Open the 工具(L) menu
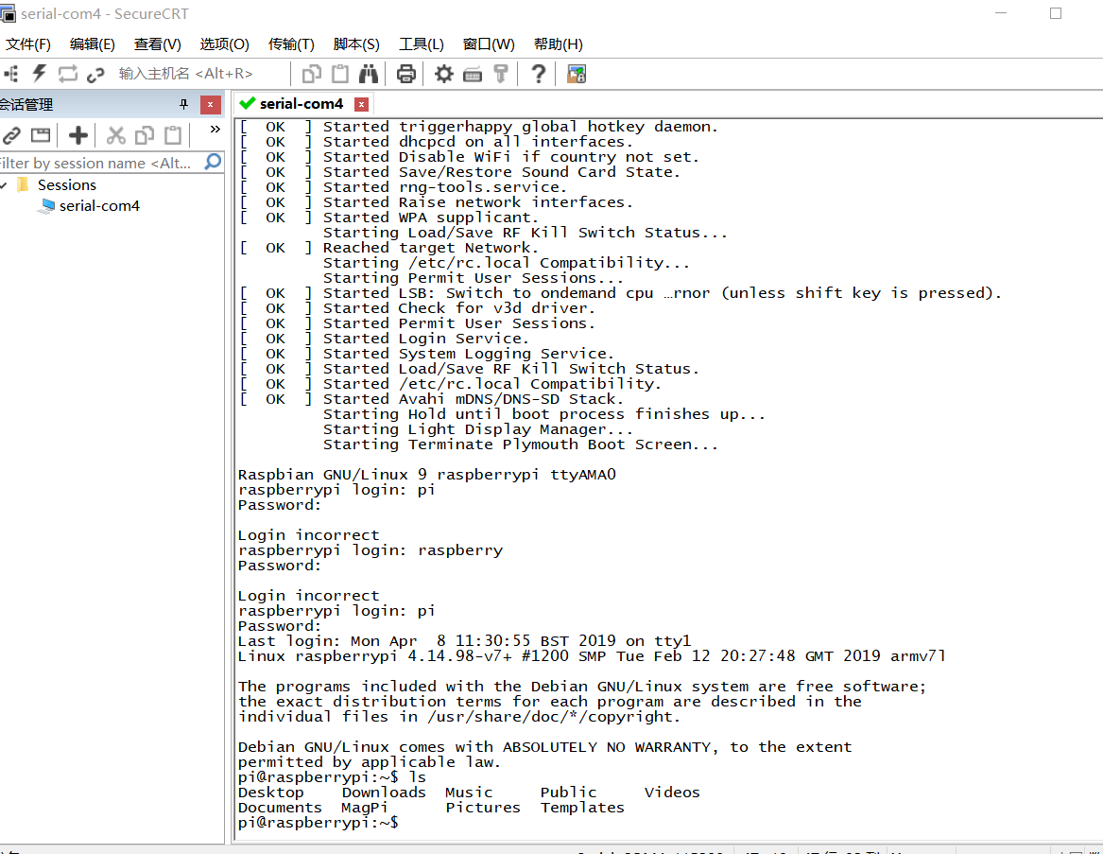Image resolution: width=1103 pixels, height=854 pixels. [422, 44]
